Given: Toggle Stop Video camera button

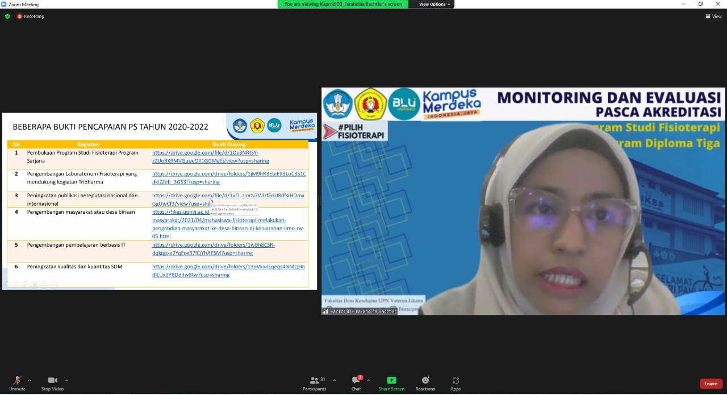Looking at the screenshot, I should point(52,383).
